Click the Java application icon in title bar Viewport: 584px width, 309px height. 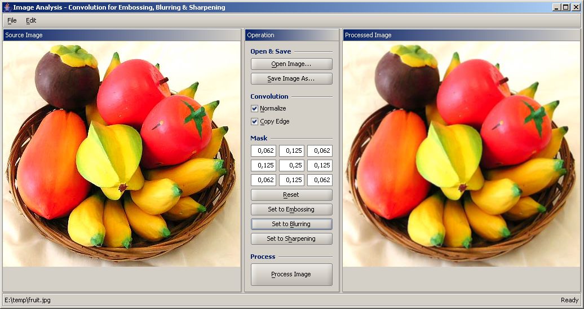[7, 7]
